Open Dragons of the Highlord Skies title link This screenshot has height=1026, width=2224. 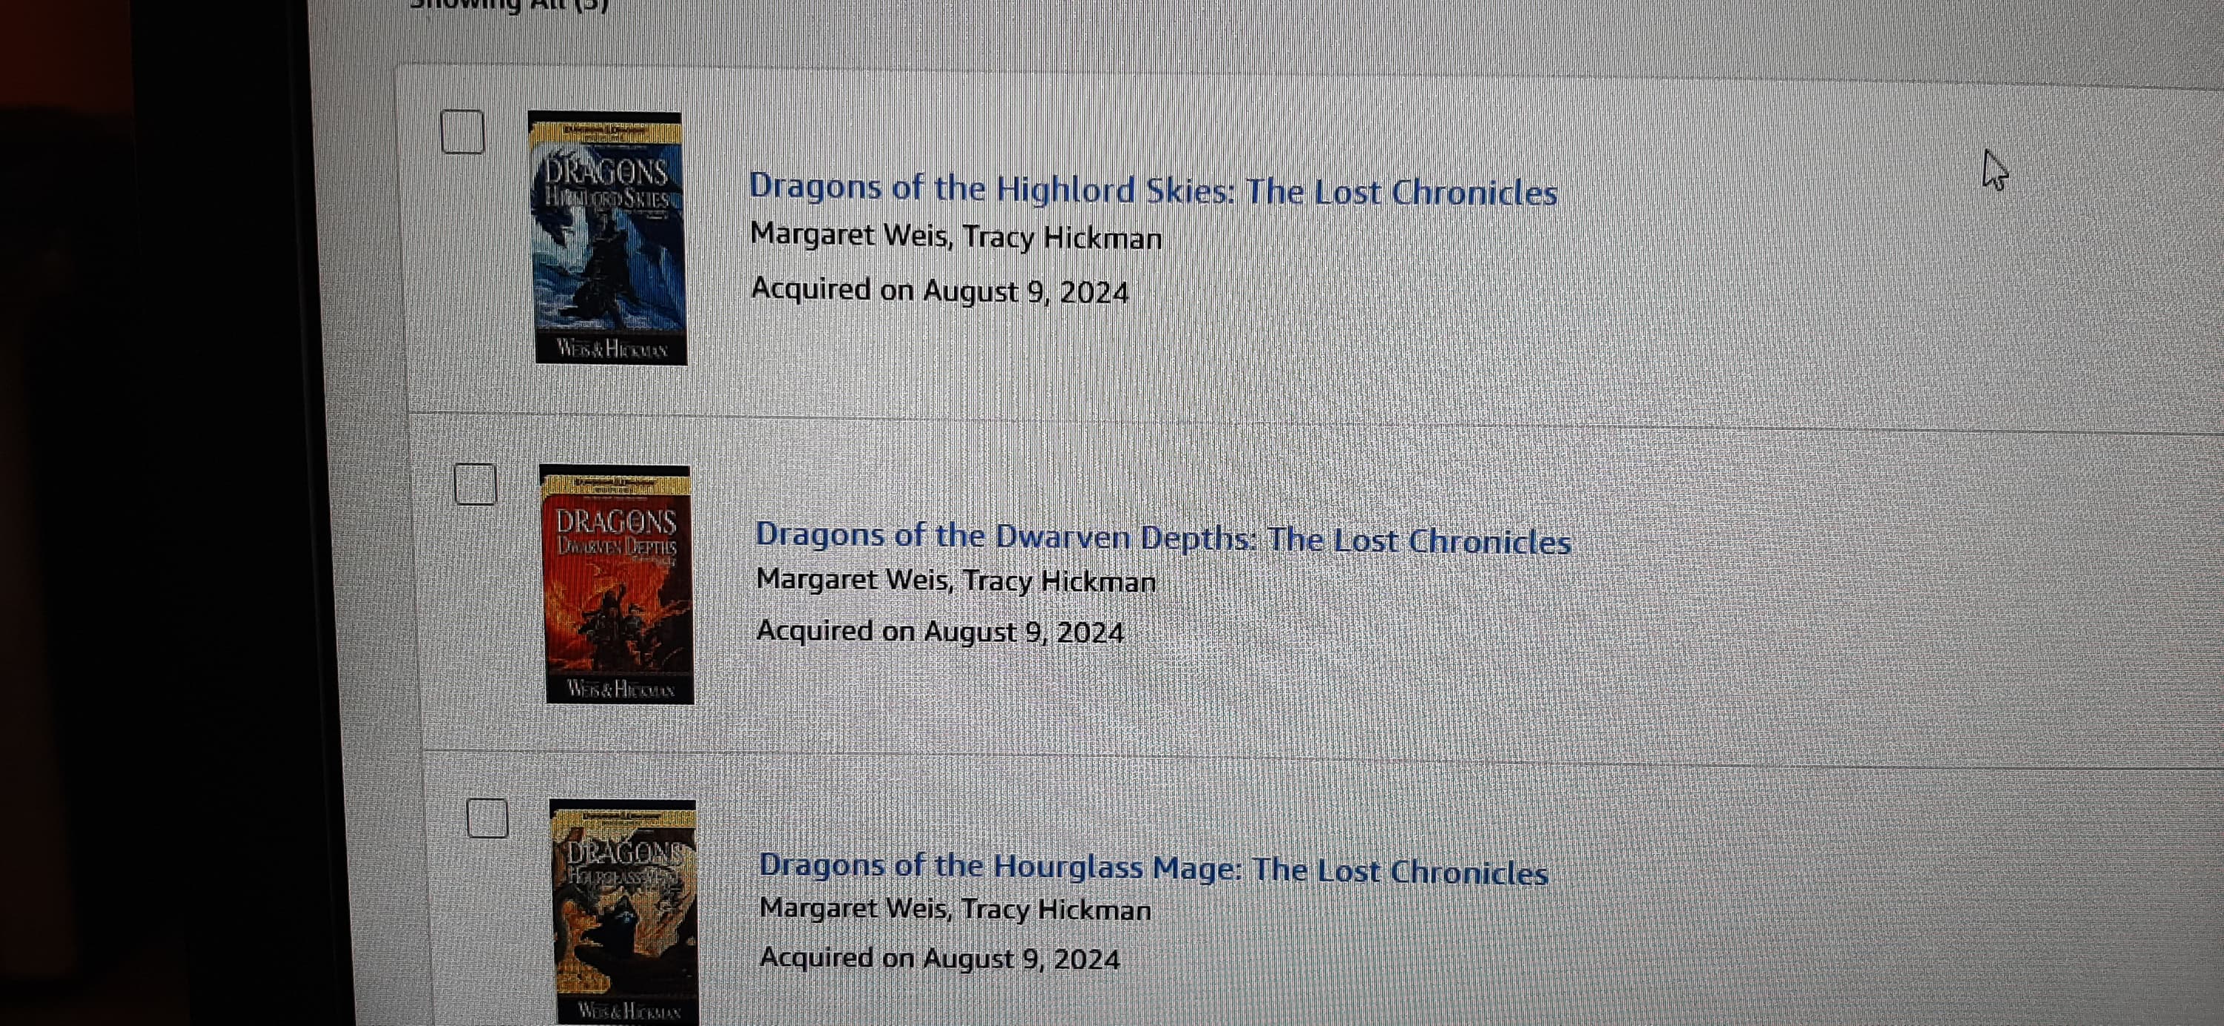(1153, 189)
